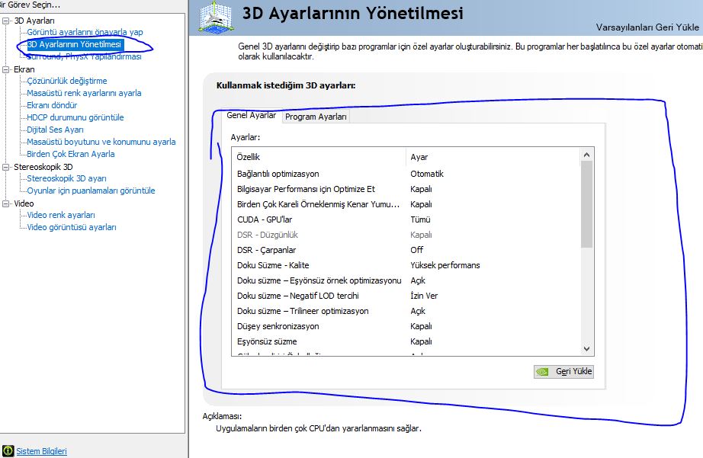Switch to the Program Ayarları tab
This screenshot has width=703, height=458.
coord(316,117)
